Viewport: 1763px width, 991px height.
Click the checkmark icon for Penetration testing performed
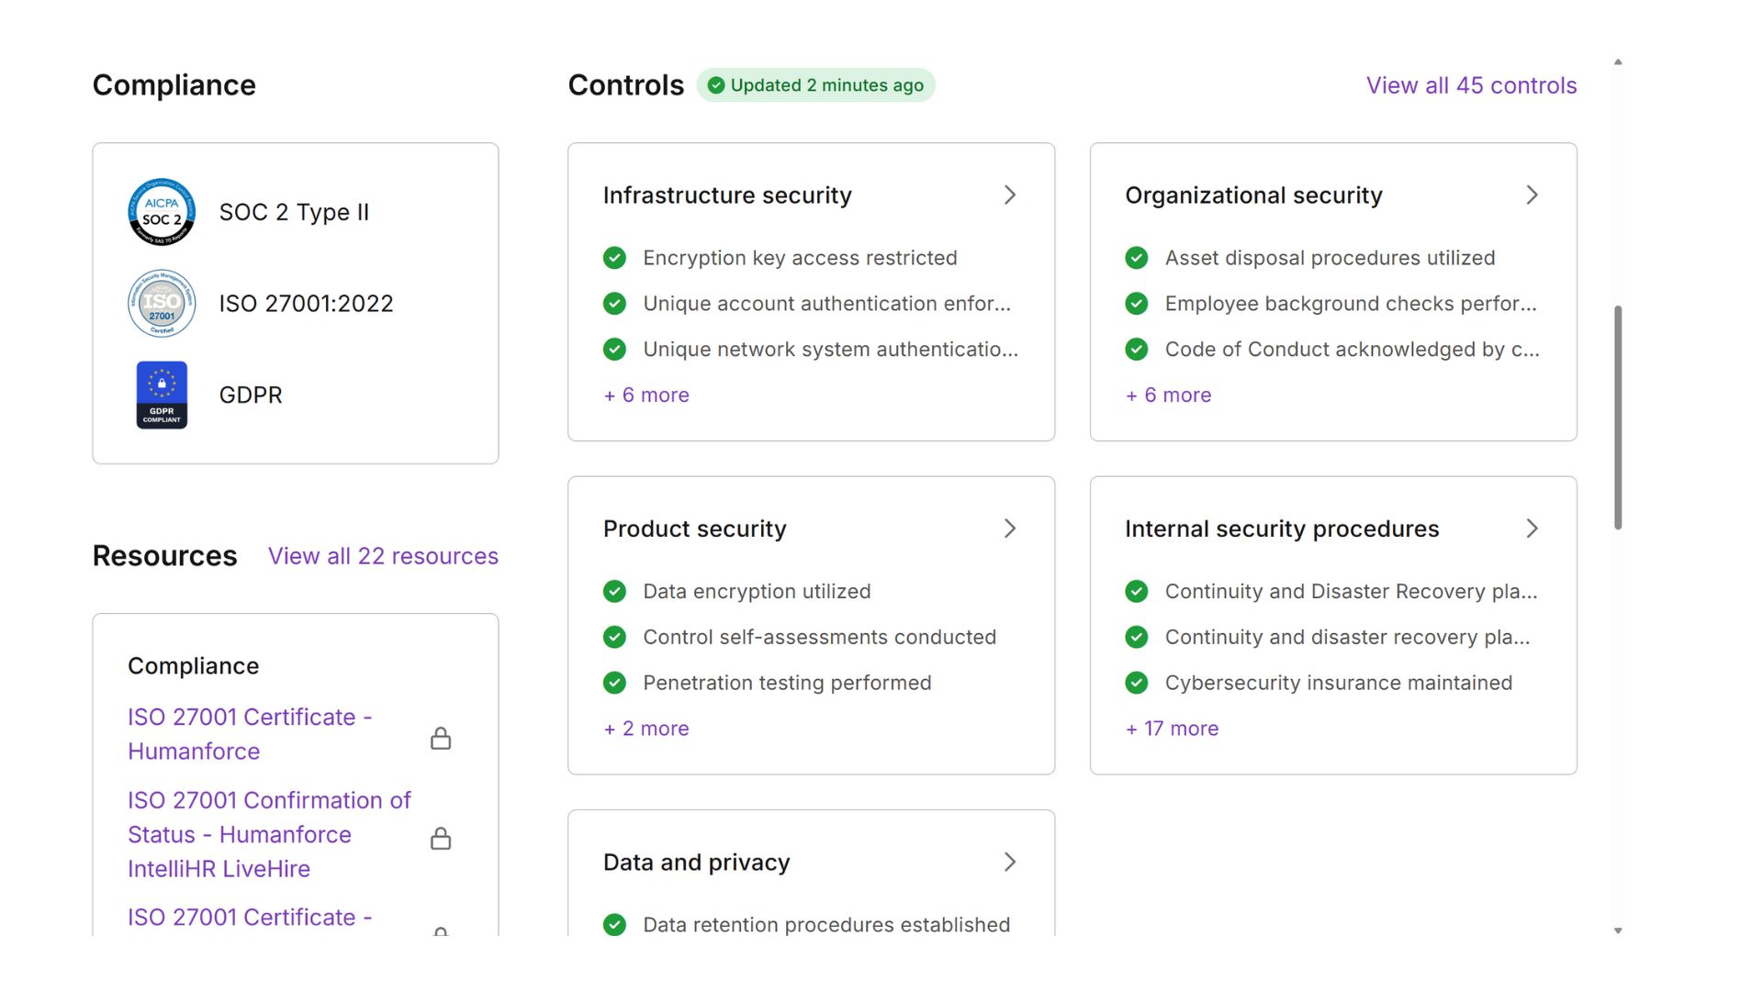614,683
